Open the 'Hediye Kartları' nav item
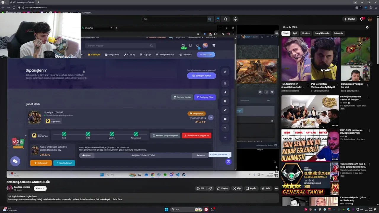379x213 pixels. pos(165,54)
